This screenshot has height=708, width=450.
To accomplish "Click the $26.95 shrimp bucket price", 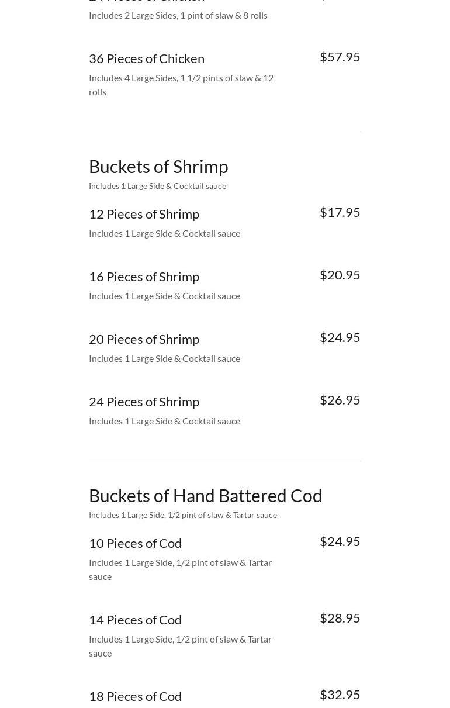I will click(x=340, y=400).
